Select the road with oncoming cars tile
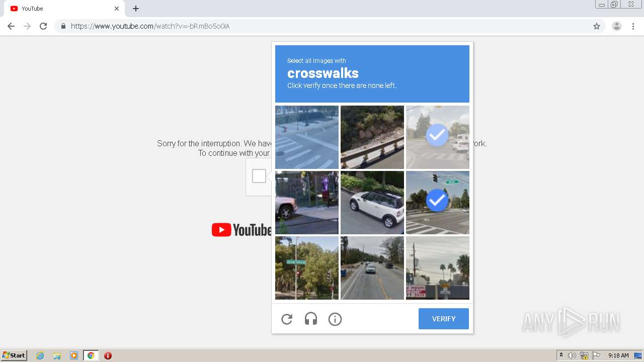This screenshot has height=362, width=644. [x=372, y=268]
